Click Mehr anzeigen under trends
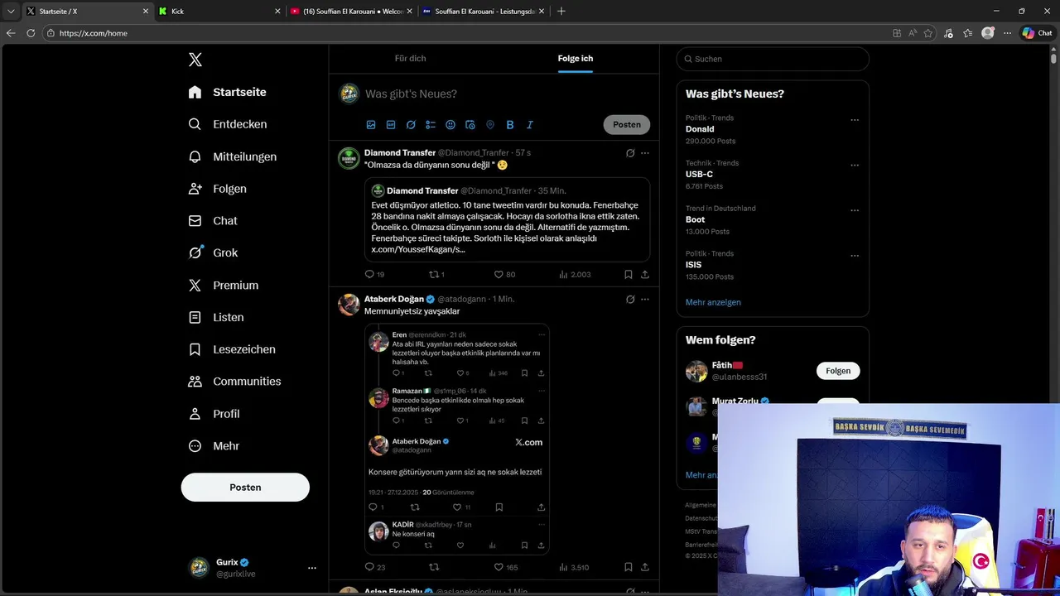1060x596 pixels. coord(713,302)
